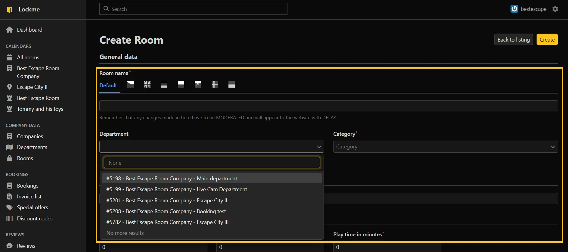Viewport: 568px width, 252px height.
Task: Select the Slovak flag language tab
Action: (198, 85)
